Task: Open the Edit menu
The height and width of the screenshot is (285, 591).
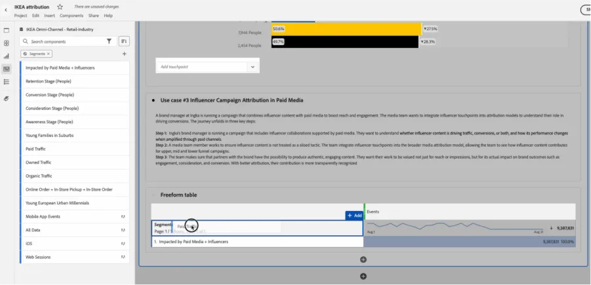Action: (x=35, y=16)
